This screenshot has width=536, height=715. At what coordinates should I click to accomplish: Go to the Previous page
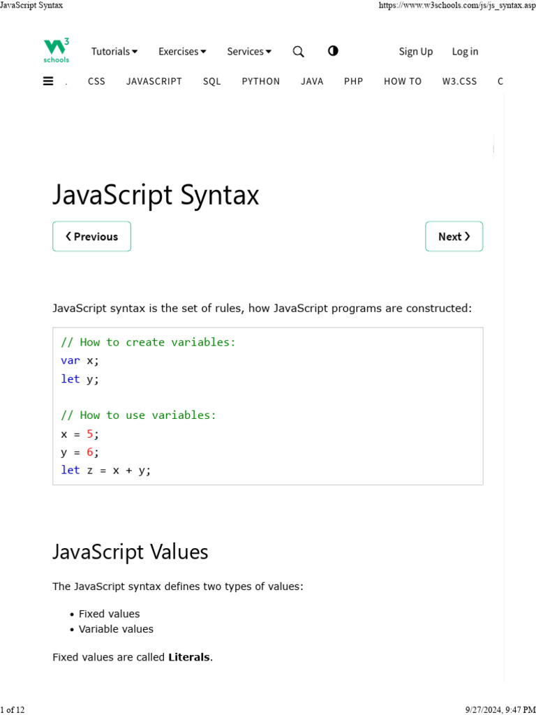pyautogui.click(x=91, y=236)
